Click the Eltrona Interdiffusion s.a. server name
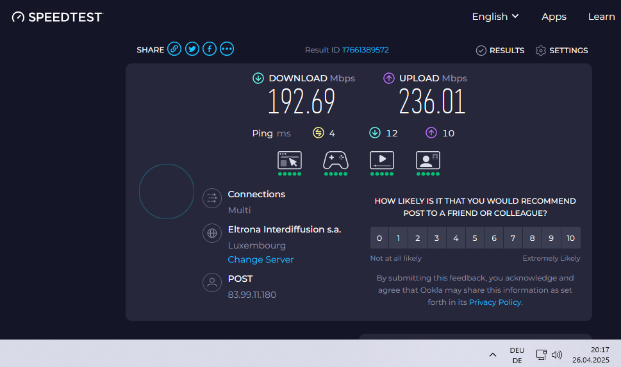Viewport: 621px width, 367px height. tap(285, 230)
